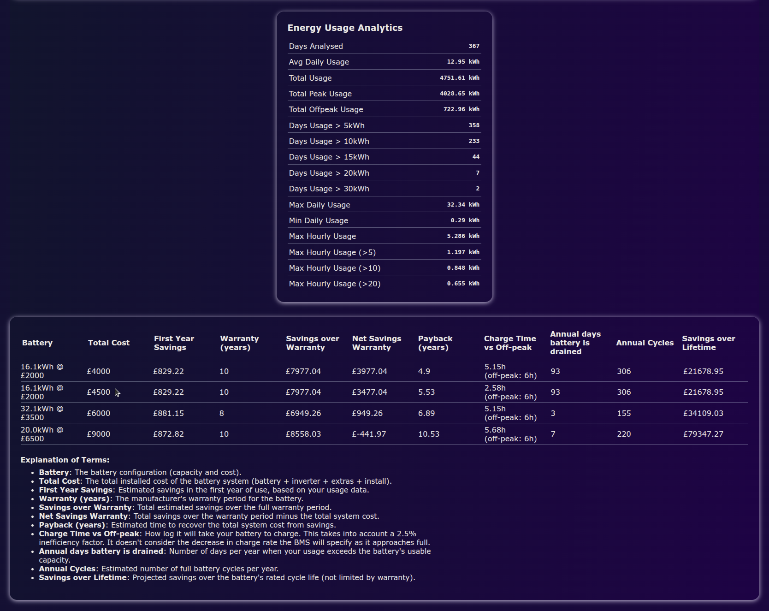Click the Total Cost column header
This screenshot has width=769, height=611.
pyautogui.click(x=109, y=343)
